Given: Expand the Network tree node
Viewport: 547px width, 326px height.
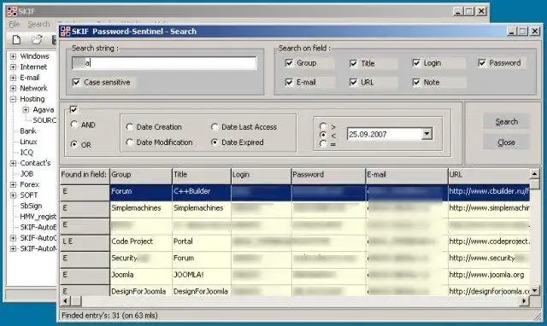Looking at the screenshot, I should point(14,88).
